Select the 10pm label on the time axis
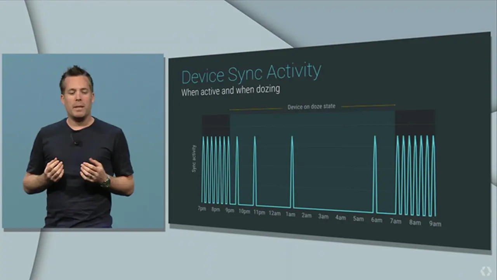Screen dimensions: 497x280 point(244,212)
